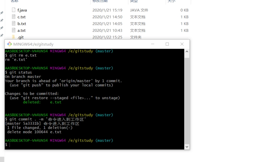The image size is (271, 162).
Task: Click the pin icon beside the c.txt row
Action: click(2, 20)
